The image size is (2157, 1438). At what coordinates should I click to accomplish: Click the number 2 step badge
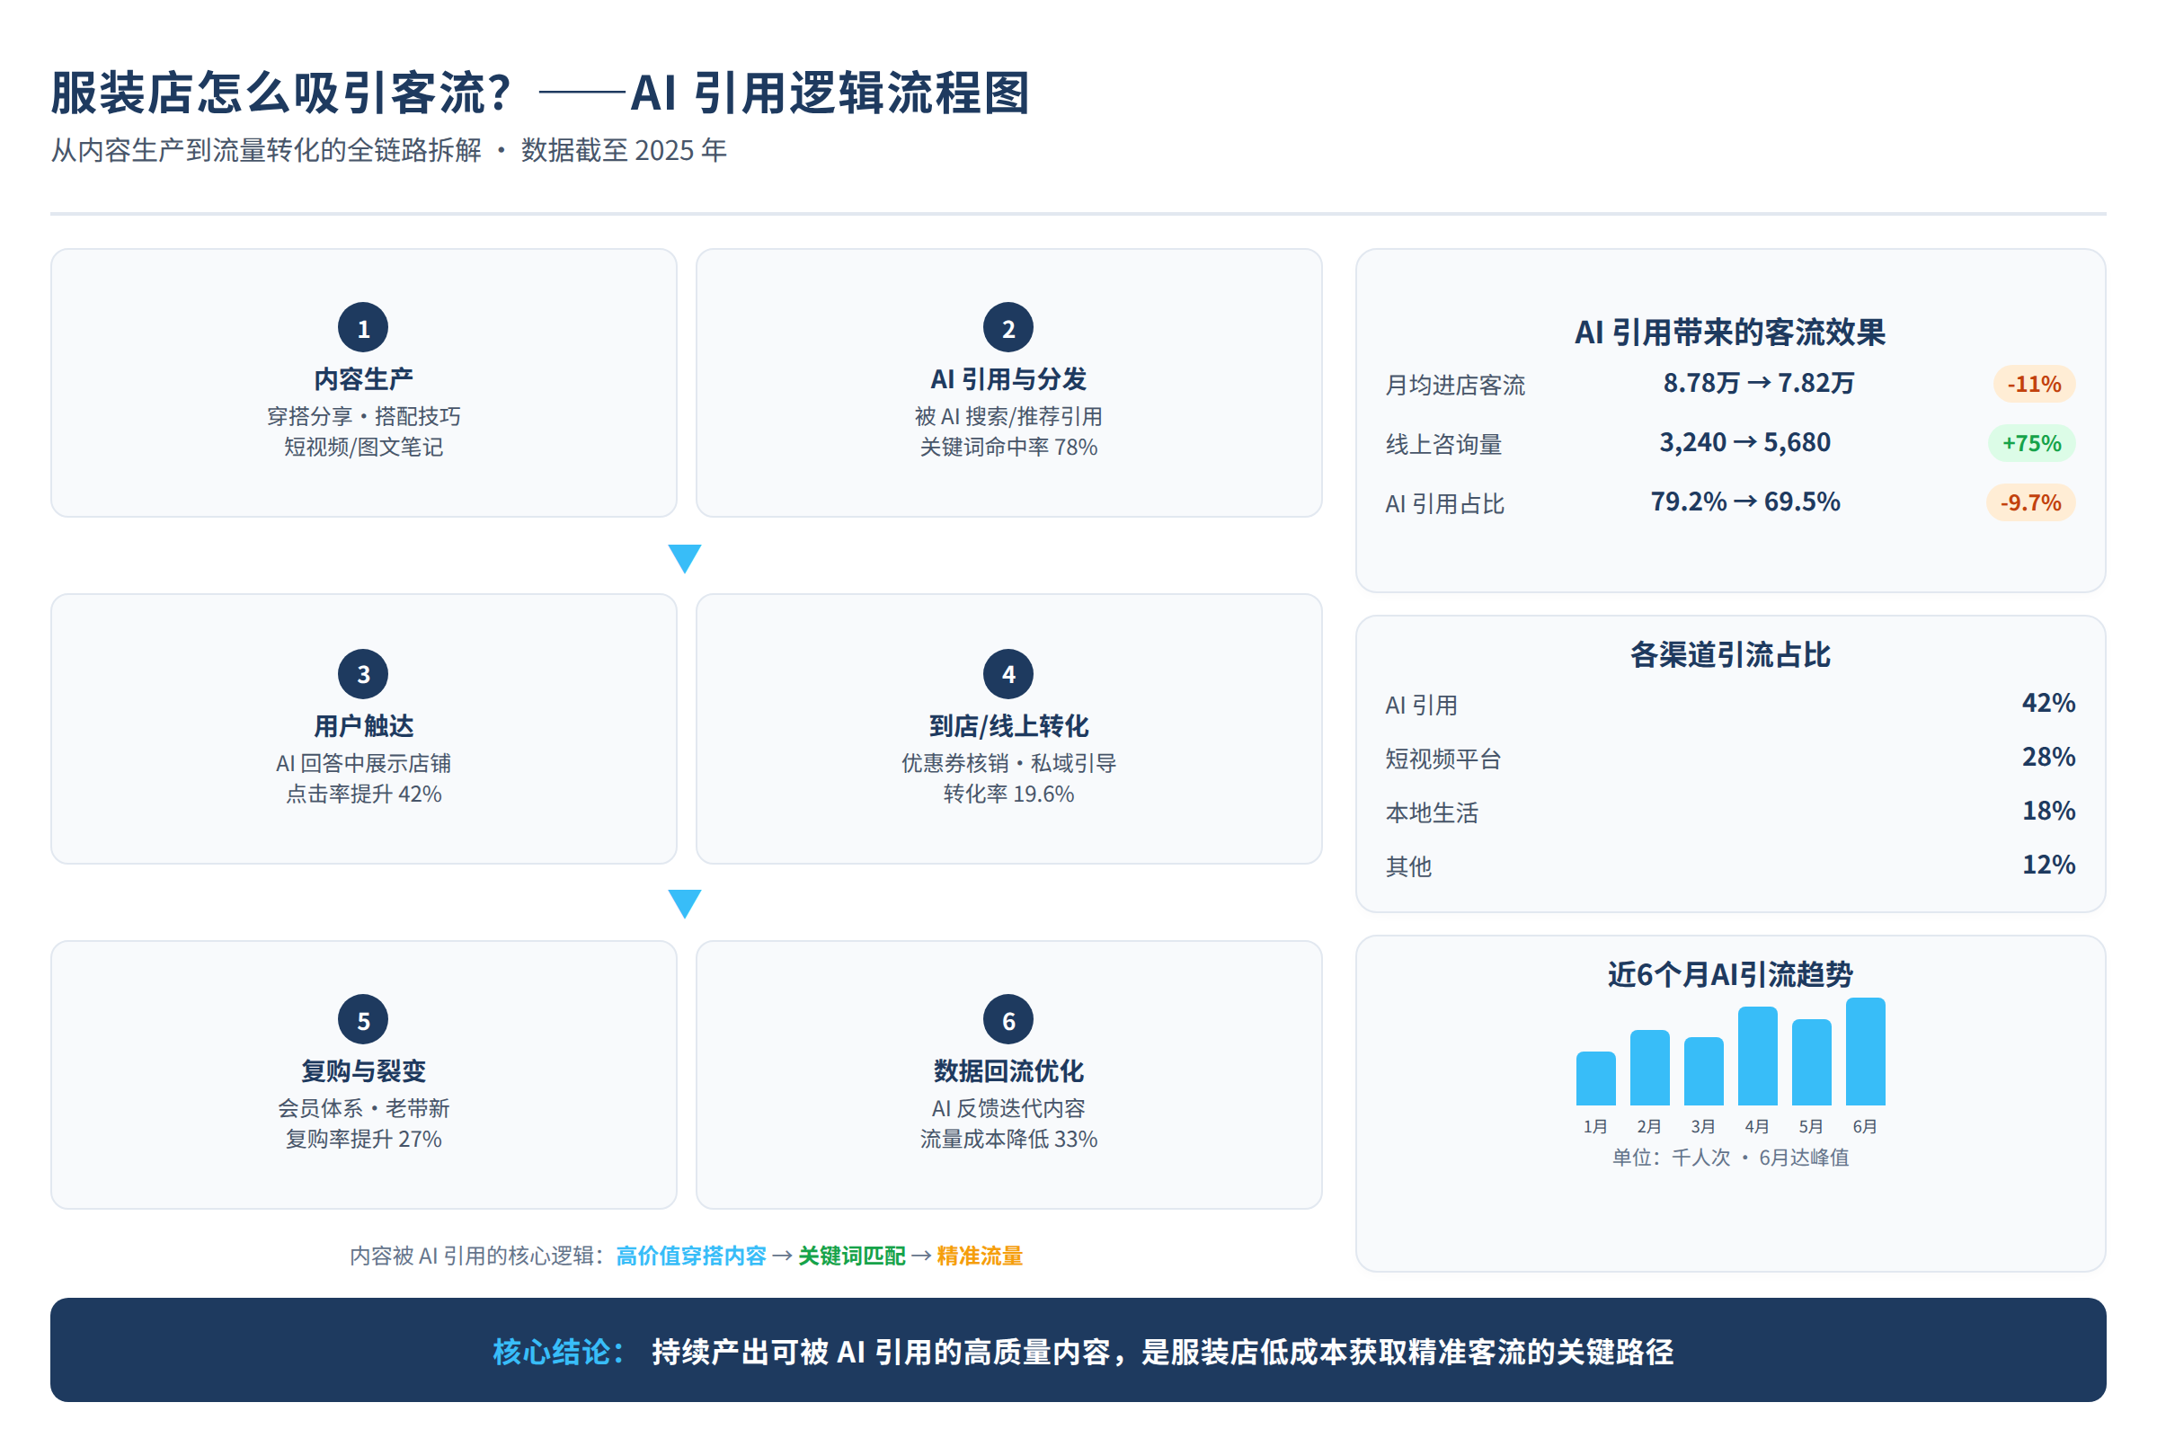pos(1007,327)
